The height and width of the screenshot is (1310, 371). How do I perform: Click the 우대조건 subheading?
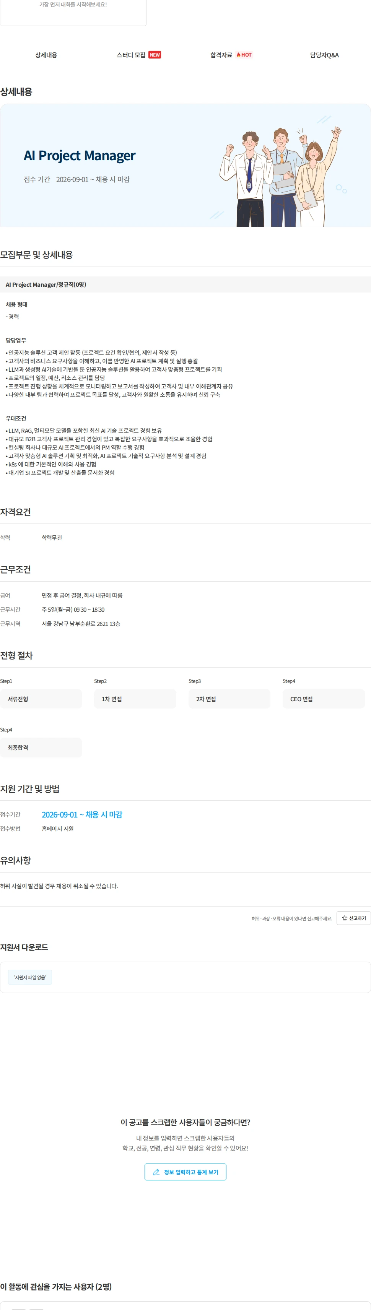[16, 419]
